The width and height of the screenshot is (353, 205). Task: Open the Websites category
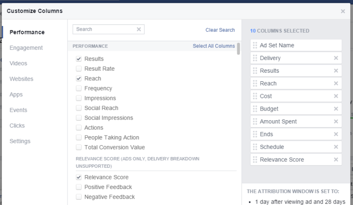coord(22,79)
